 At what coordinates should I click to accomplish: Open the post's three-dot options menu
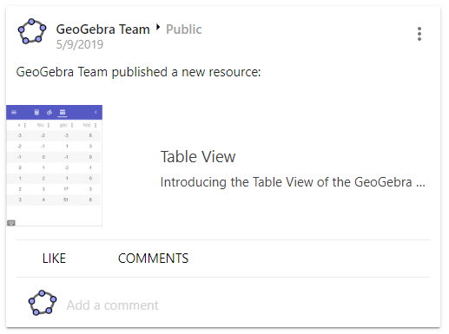point(419,34)
